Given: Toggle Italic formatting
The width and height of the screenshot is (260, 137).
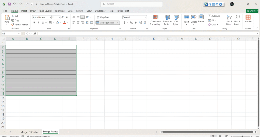Looking at the screenshot, I should [39, 23].
